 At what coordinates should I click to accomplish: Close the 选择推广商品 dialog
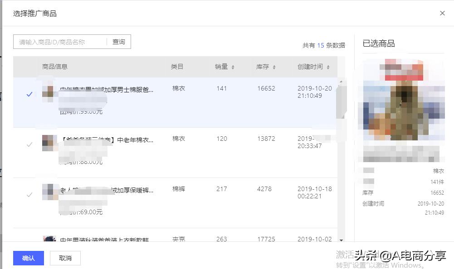point(442,13)
